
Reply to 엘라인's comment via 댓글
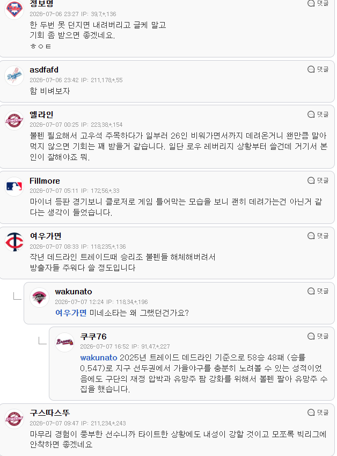coord(318,114)
